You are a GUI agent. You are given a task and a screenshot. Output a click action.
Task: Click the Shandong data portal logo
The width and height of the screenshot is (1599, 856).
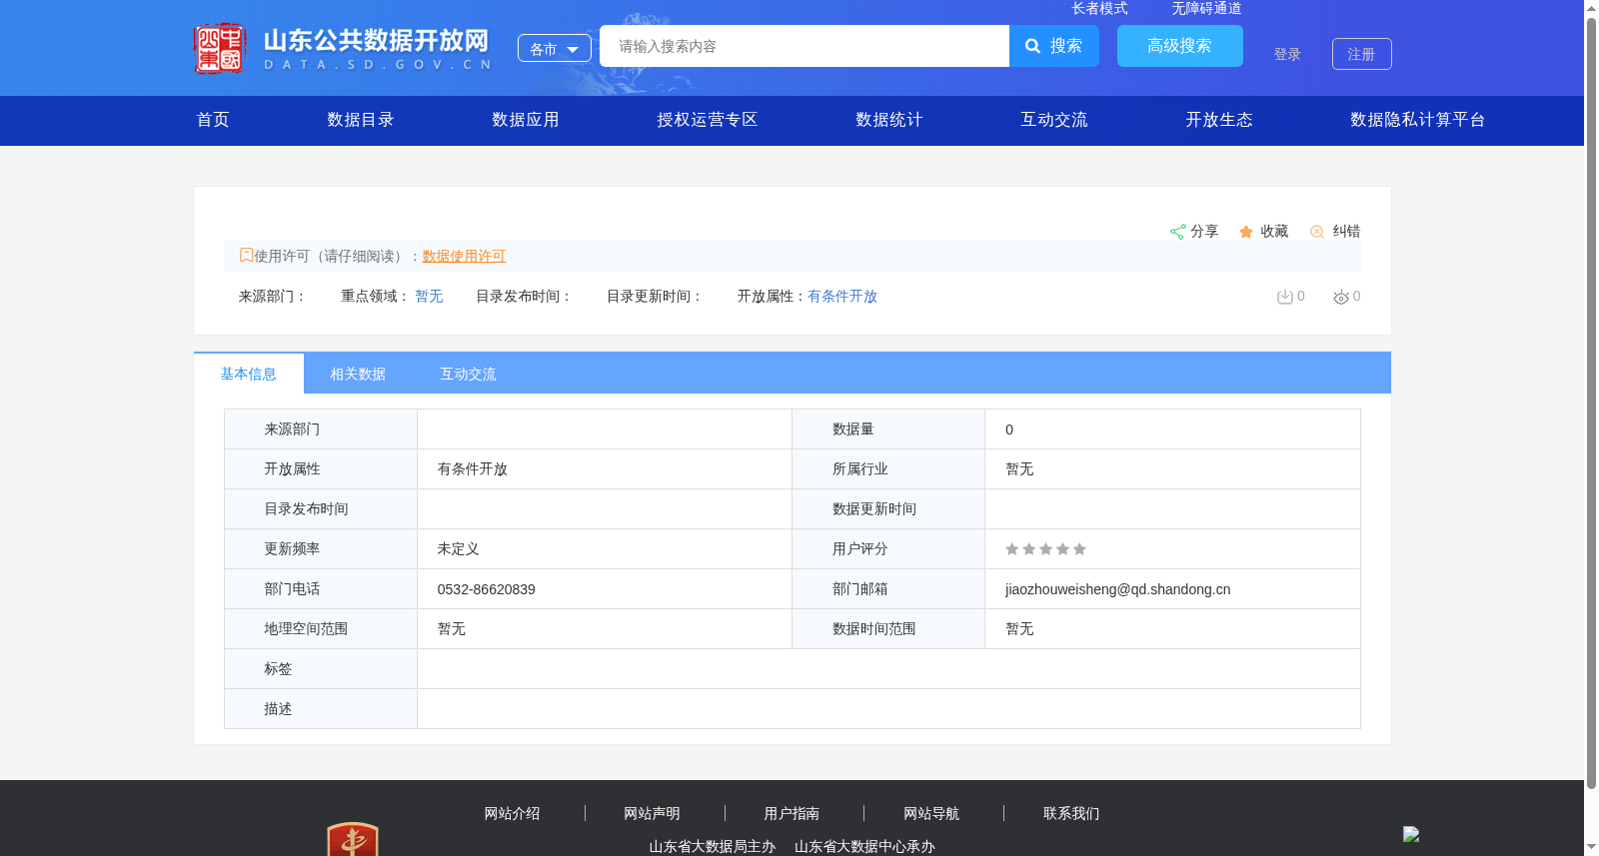point(343,48)
